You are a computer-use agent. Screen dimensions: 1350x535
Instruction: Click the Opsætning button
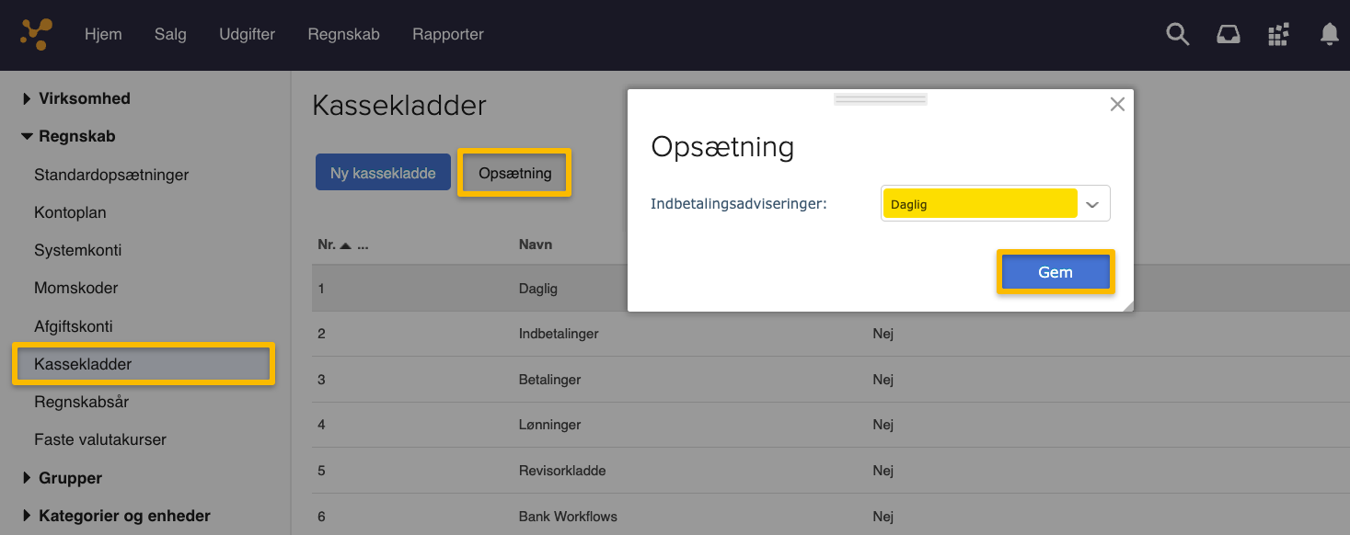point(513,172)
